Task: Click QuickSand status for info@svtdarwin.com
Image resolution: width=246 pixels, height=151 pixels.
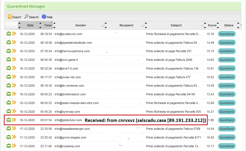Action: tap(227, 34)
